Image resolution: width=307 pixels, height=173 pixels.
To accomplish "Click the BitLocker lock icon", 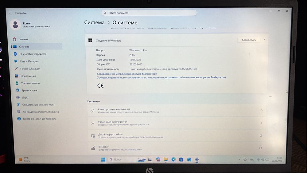I will (93, 148).
